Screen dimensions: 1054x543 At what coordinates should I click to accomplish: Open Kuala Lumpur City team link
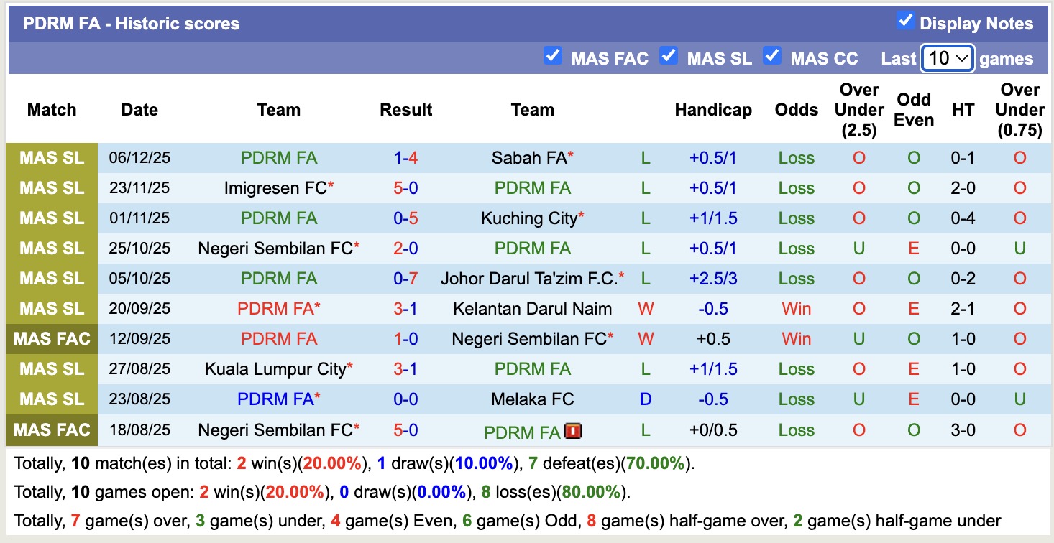point(275,369)
